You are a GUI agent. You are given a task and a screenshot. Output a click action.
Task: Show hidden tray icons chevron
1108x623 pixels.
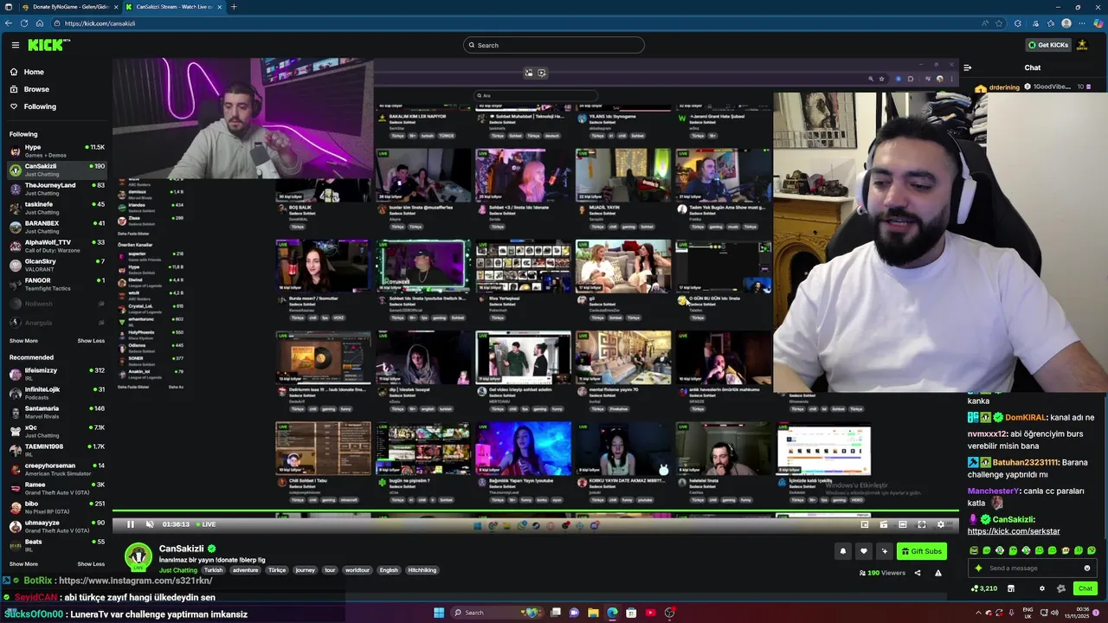980,613
